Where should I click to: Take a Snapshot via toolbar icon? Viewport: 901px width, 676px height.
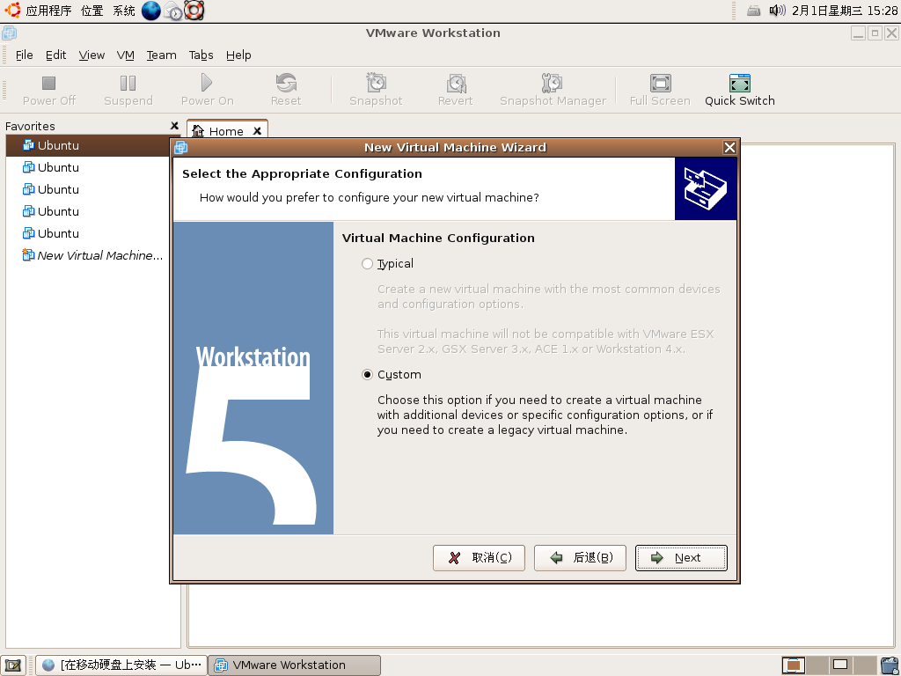[x=376, y=83]
